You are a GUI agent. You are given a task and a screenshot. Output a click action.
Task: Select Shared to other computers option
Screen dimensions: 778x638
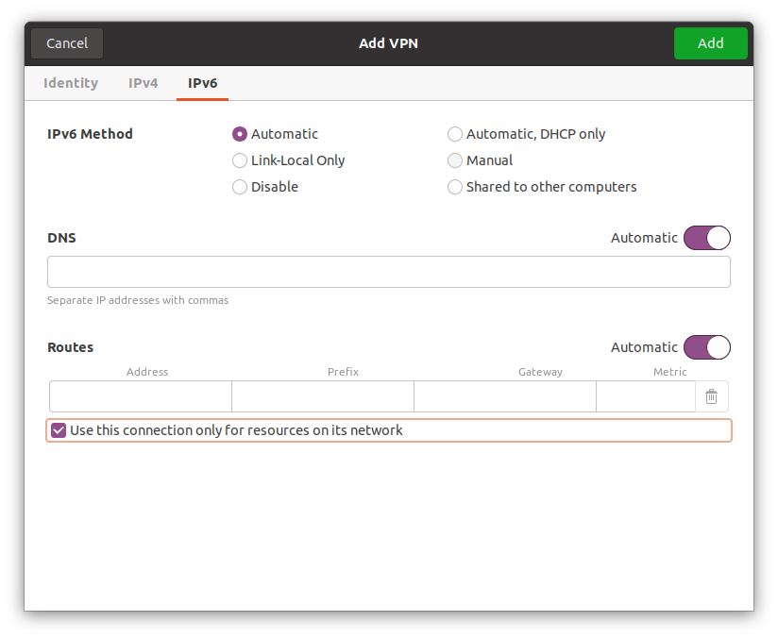(455, 187)
